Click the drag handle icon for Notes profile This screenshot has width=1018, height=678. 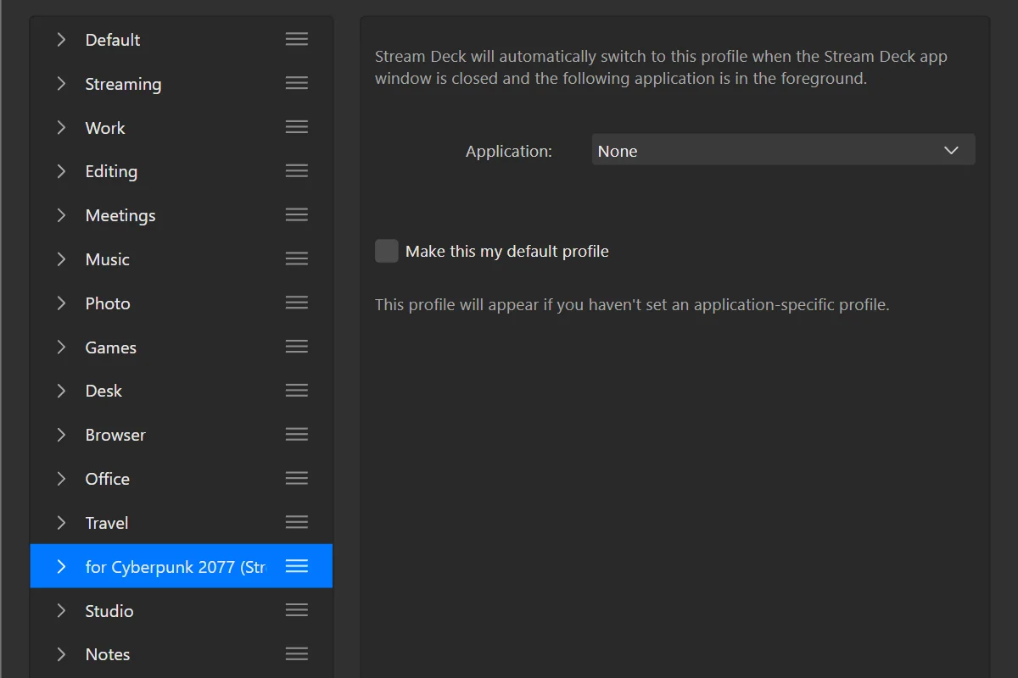[296, 653]
